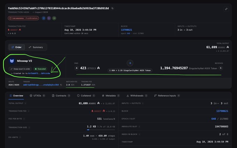Click info icon next to Index In Block
The height and width of the screenshot is (148, 237).
click(x=139, y=134)
